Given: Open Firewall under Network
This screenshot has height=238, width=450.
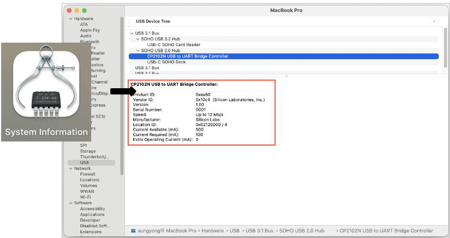Looking at the screenshot, I should tap(88, 174).
